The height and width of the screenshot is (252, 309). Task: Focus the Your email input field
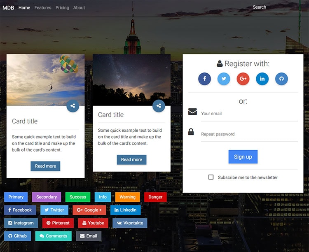click(x=249, y=114)
